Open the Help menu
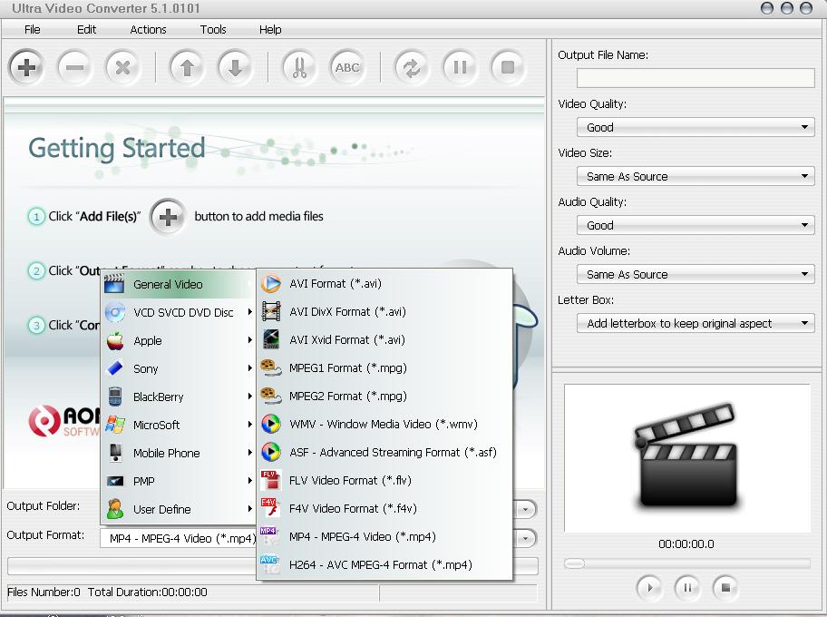 point(270,30)
